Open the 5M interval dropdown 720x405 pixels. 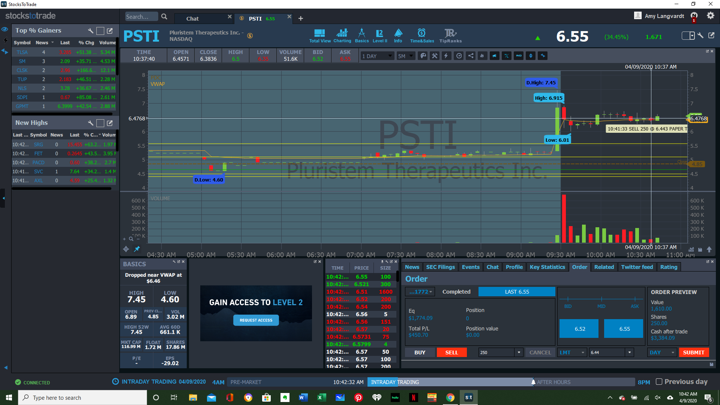click(405, 56)
